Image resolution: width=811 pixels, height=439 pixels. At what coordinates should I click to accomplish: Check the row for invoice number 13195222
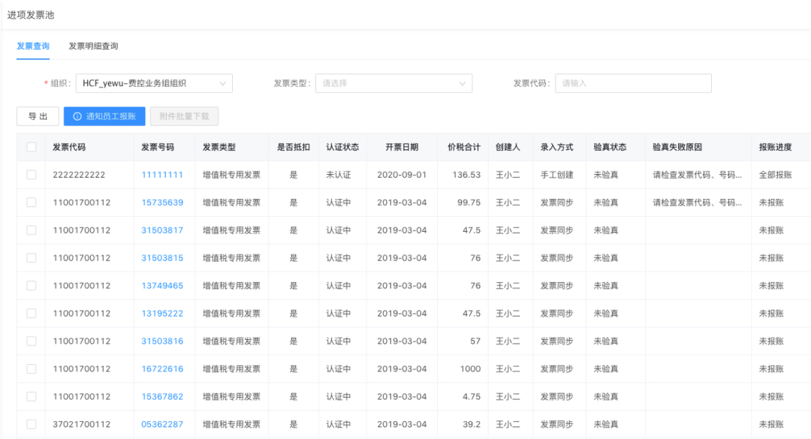[32, 314]
